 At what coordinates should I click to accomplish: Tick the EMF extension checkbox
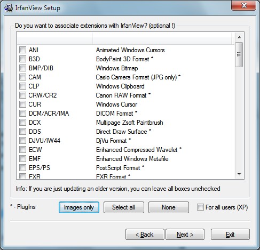(x=22, y=159)
